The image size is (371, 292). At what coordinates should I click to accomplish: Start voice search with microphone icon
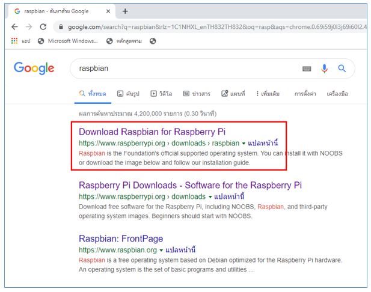click(324, 68)
